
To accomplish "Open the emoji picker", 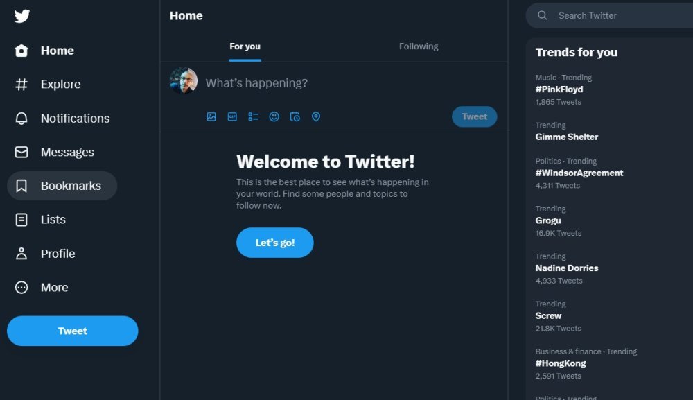I will coord(274,117).
